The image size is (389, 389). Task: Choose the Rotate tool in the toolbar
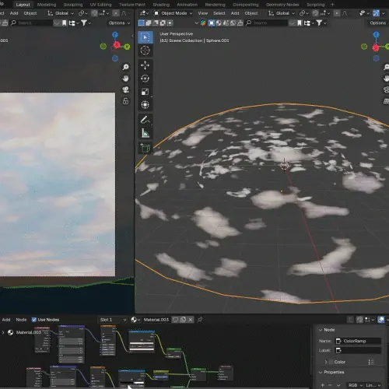click(x=145, y=79)
